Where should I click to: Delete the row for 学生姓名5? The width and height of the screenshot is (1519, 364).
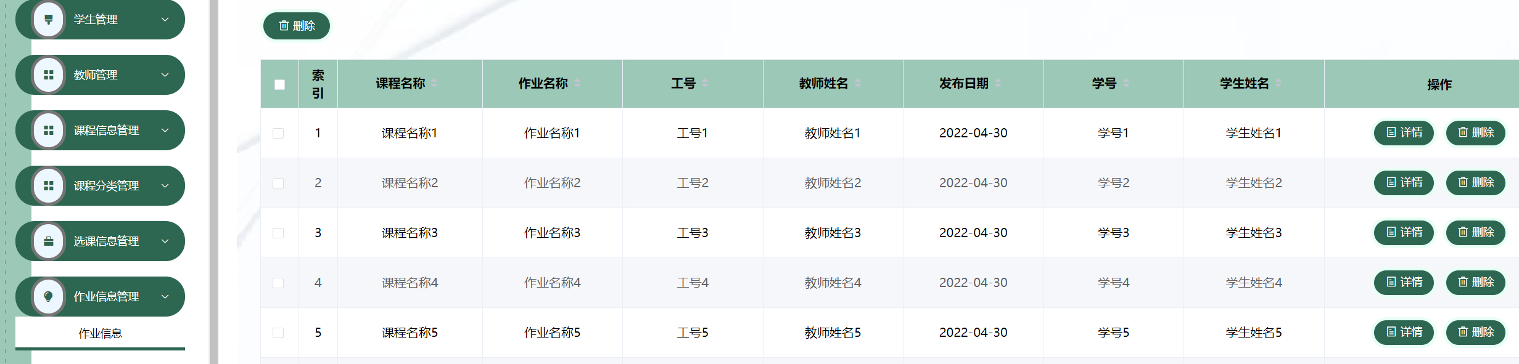[x=1475, y=332]
